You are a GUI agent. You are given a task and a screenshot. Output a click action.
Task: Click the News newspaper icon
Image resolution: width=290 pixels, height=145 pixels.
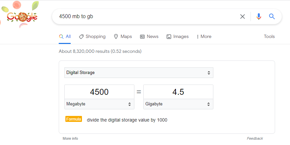point(142,37)
